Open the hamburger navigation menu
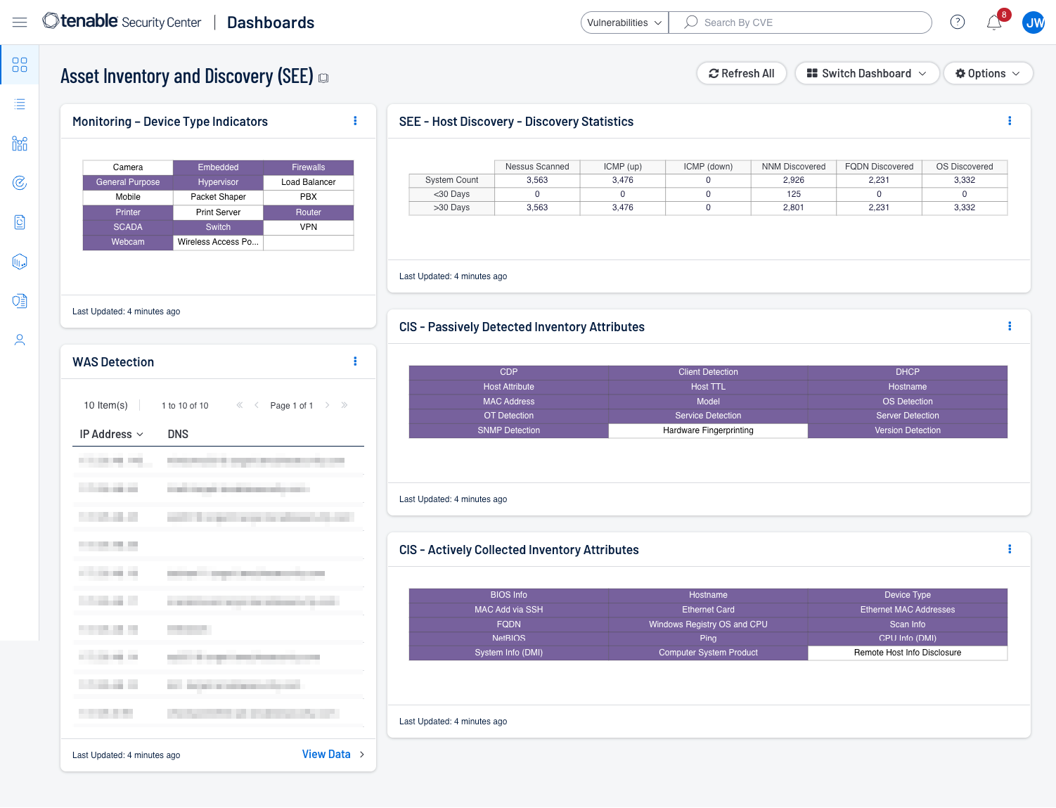This screenshot has width=1056, height=808. click(20, 23)
